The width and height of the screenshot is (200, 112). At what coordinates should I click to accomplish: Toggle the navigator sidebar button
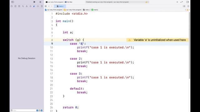12,2
